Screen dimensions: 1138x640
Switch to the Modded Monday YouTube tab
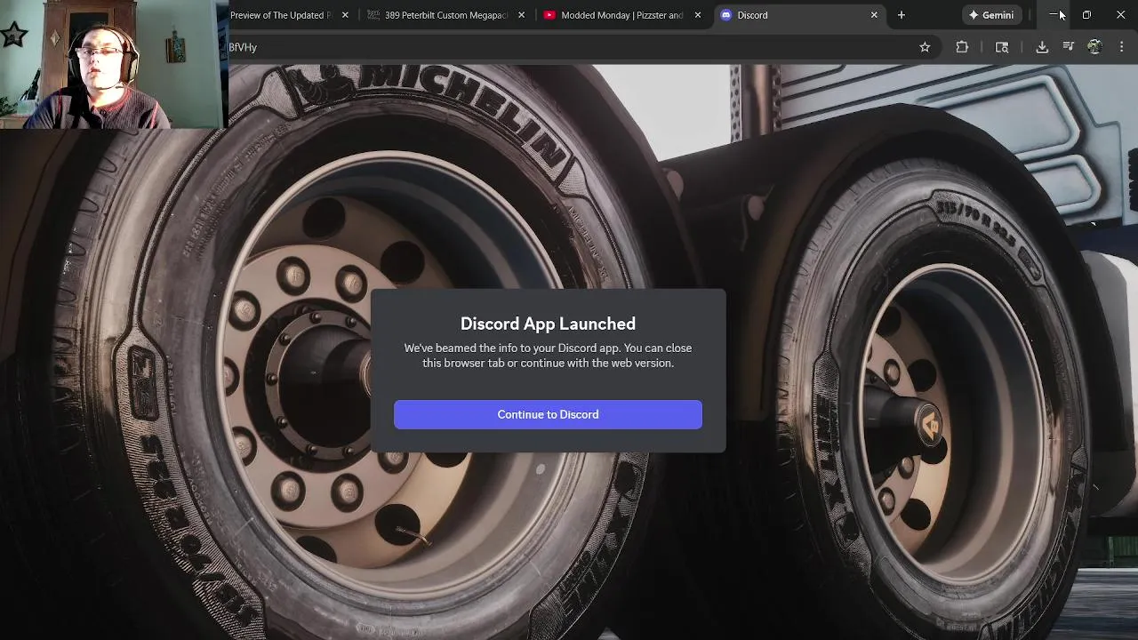(621, 15)
